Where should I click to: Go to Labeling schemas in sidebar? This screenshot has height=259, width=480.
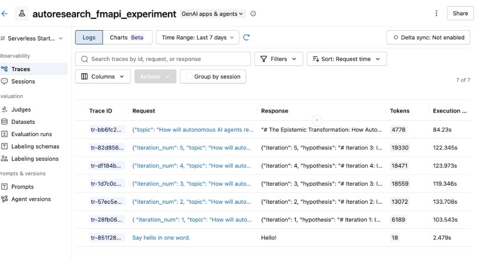[35, 146]
